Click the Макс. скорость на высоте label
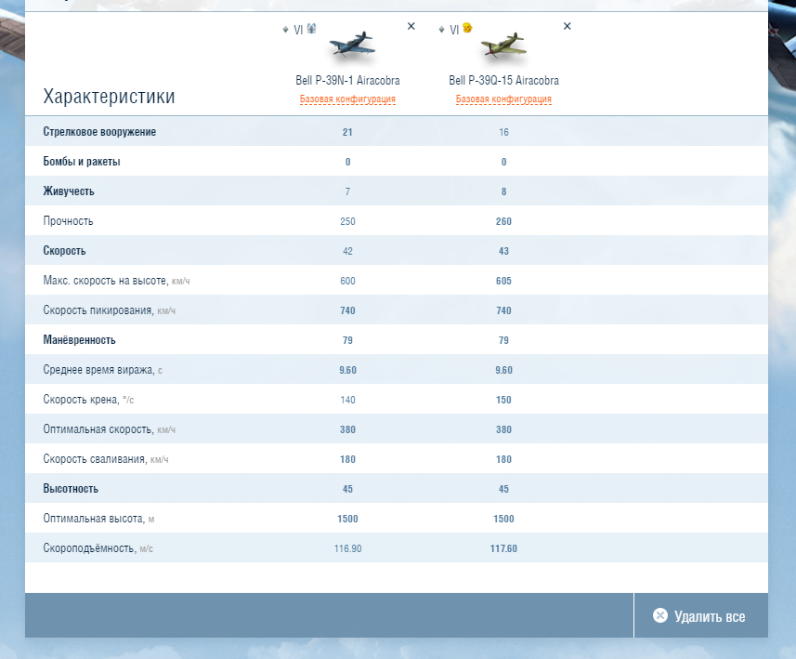The image size is (796, 659). point(106,281)
